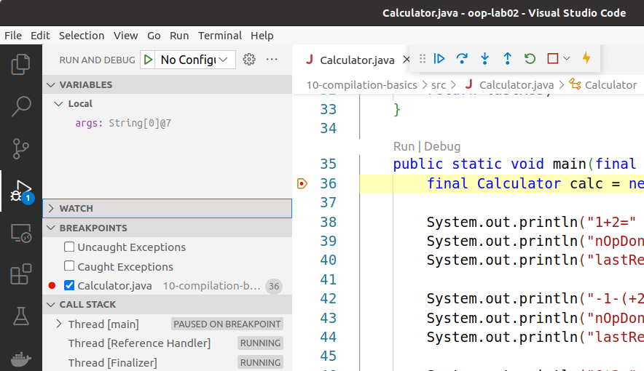Click the breakpoint marker at line 36
Screen dimensions: 644x371
[302, 183]
